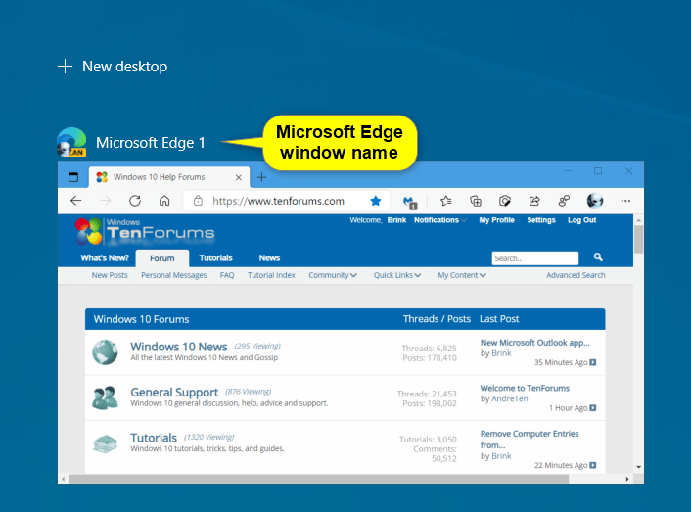Open the Tutorial Index link

(x=271, y=275)
